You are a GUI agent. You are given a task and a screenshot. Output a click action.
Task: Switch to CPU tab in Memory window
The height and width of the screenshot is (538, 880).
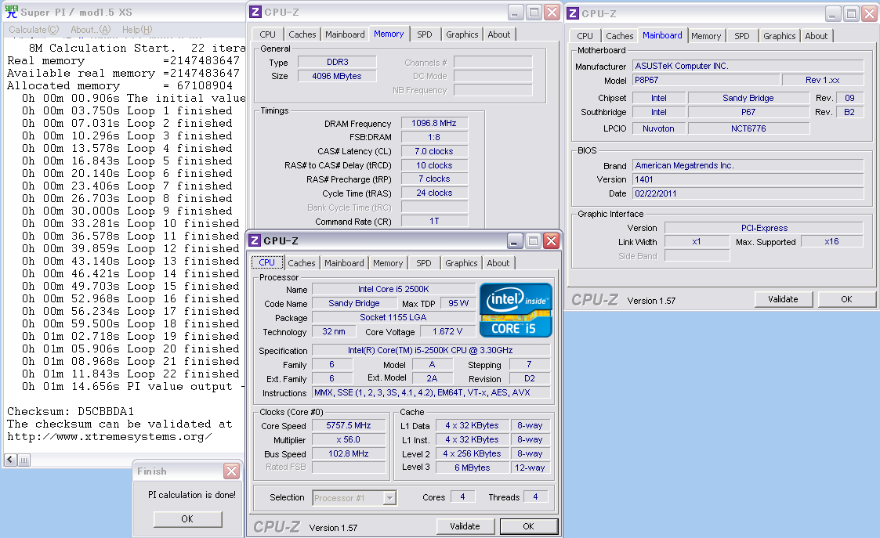268,34
